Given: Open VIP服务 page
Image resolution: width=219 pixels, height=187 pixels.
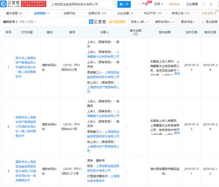Looking at the screenshot, I should (174, 4).
